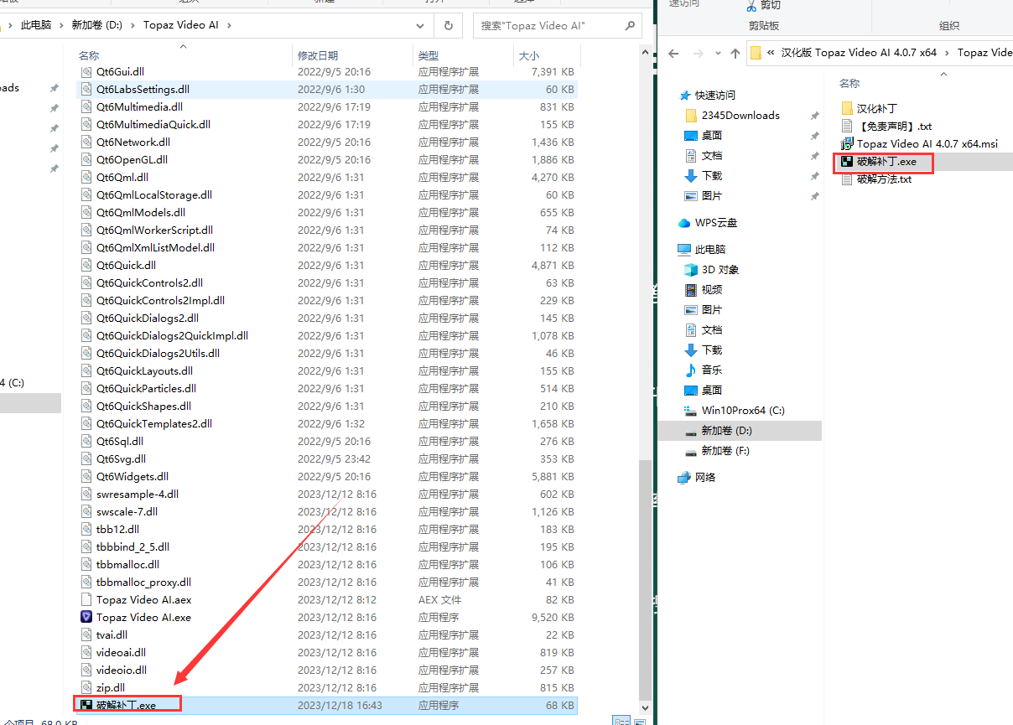The height and width of the screenshot is (725, 1013).
Task: Open pinned 下载 under quick access
Action: point(712,175)
